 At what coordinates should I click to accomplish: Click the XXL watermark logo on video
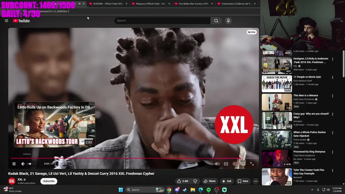[234, 124]
